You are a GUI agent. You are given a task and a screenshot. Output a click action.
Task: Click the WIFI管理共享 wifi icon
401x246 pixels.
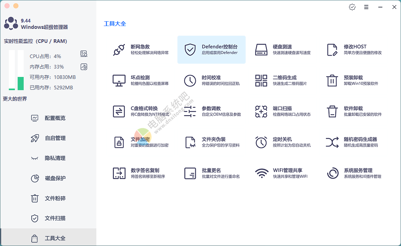coord(261,173)
